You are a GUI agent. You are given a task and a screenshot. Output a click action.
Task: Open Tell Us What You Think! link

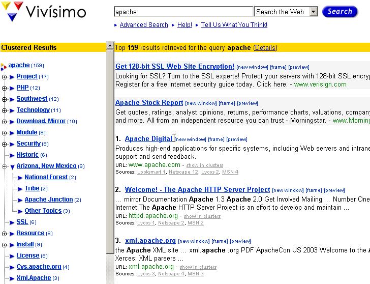(234, 25)
